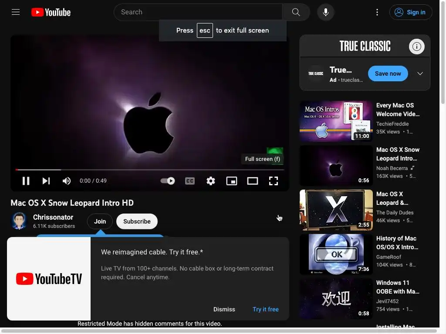This screenshot has height=334, width=446.
Task: Open Jevil7452 channel name
Action: tap(387, 301)
